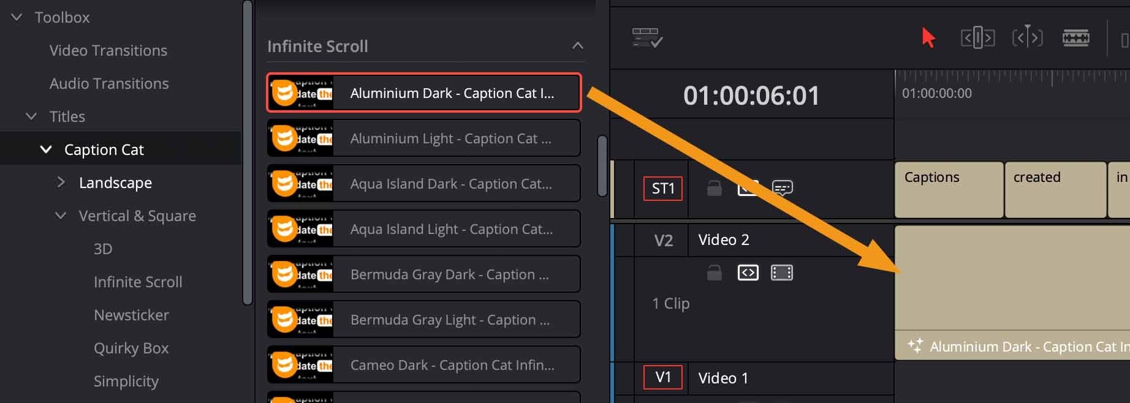1130x403 pixels.
Task: Select Video Transitions in the Toolbox
Action: click(x=108, y=50)
